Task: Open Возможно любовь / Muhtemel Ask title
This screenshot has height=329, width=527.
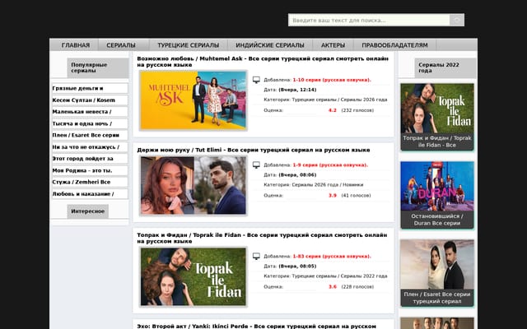Action: 263,62
